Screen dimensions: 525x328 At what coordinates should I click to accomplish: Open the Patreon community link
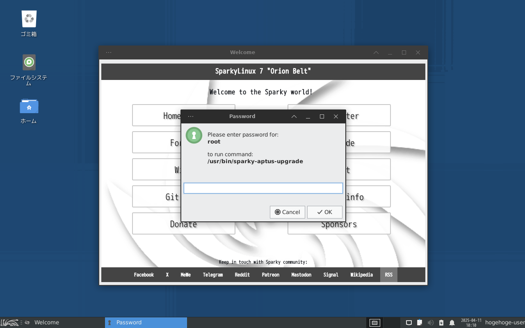pos(271,275)
